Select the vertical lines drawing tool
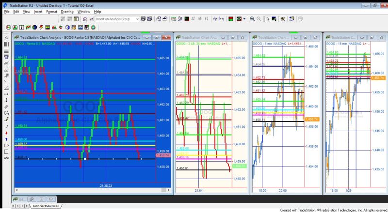The image size is (388, 212). click(x=6, y=44)
